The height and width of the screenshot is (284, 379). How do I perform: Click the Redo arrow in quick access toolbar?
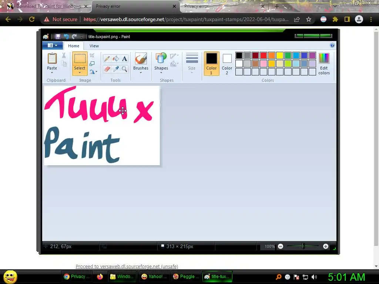click(74, 37)
